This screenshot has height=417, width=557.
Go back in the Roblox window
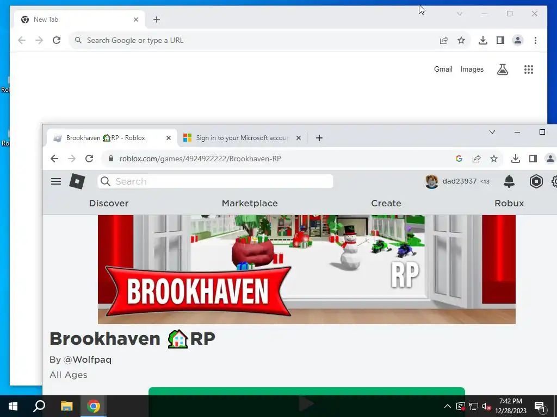click(54, 159)
